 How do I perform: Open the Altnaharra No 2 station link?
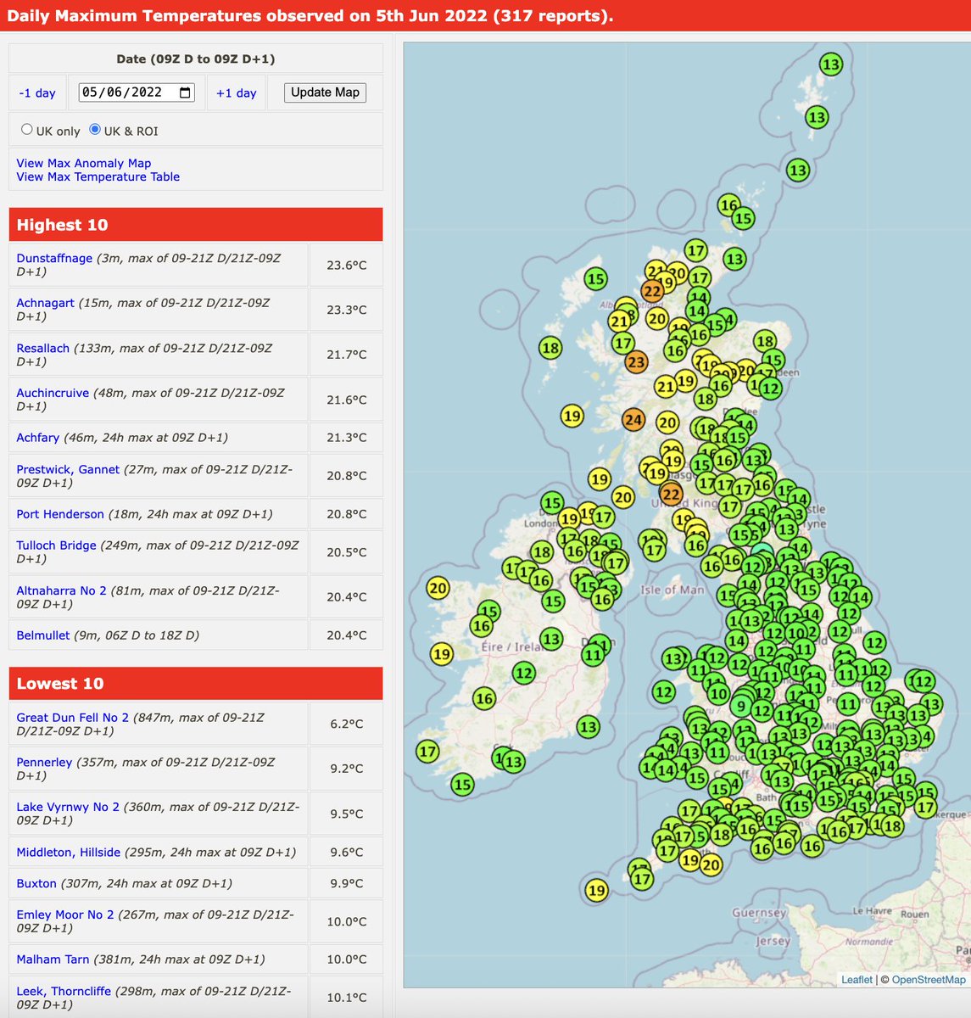point(61,590)
